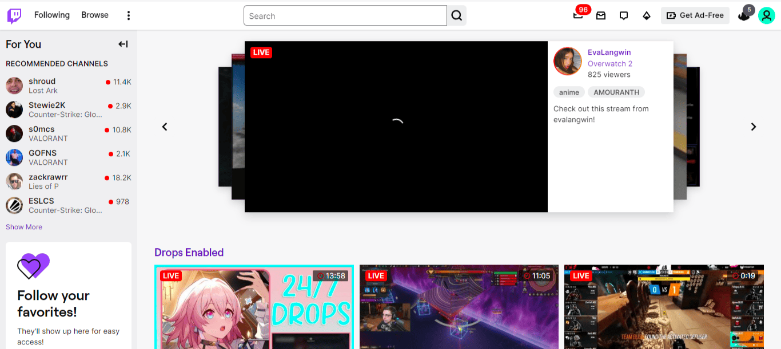The width and height of the screenshot is (781, 349).
Task: Open s0mcs channel in sidebar
Action: tap(69, 133)
